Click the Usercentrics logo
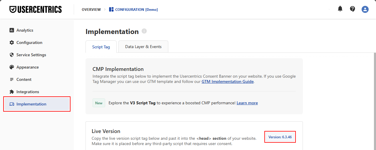This screenshot has width=376, height=150. (36, 9)
